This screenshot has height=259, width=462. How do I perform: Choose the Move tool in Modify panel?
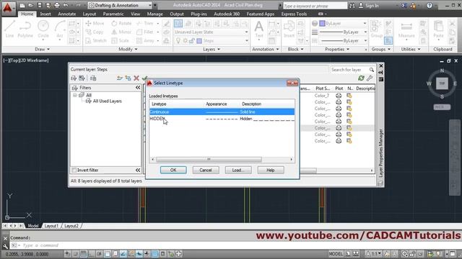click(x=95, y=23)
